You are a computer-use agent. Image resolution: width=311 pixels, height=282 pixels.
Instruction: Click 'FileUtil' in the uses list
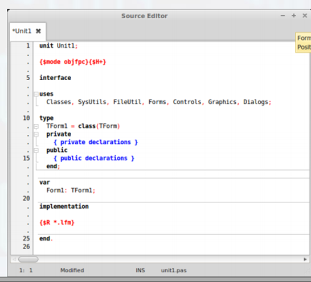tap(127, 102)
